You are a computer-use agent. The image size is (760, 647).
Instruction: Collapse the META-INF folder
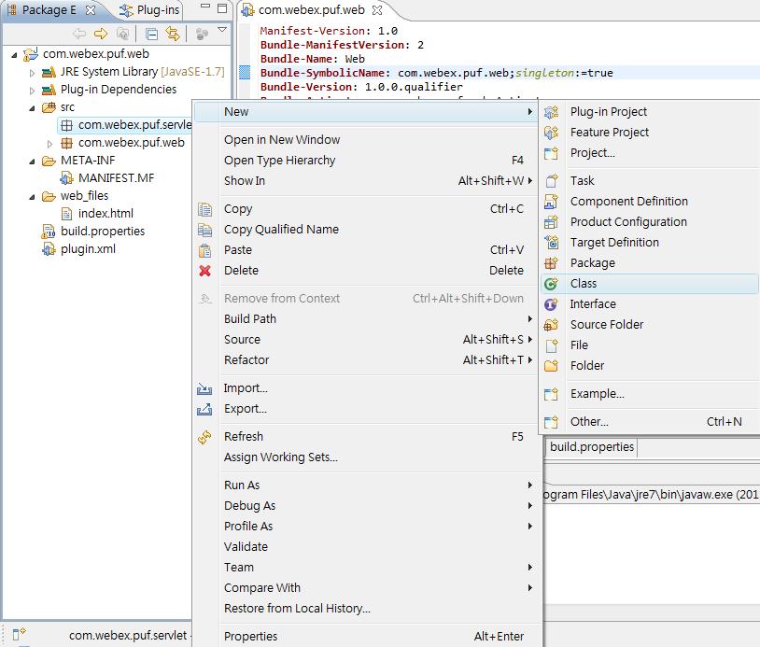coord(32,162)
